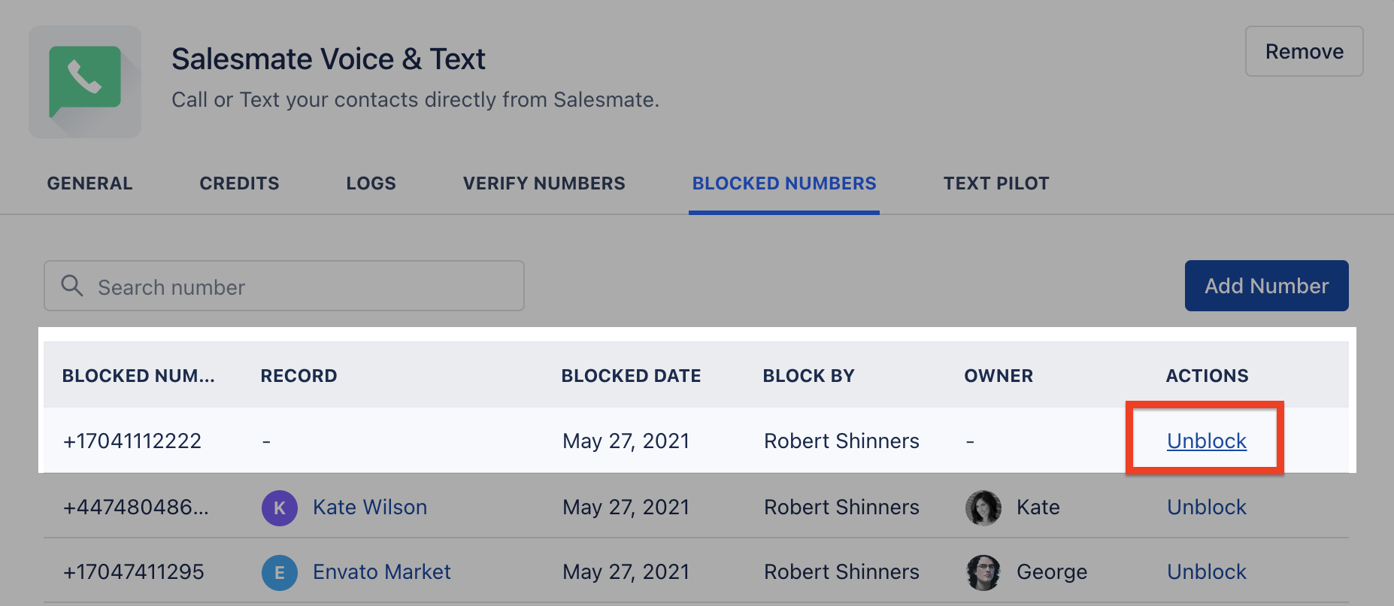Go to the Verify Numbers tab
The height and width of the screenshot is (606, 1394).
pyautogui.click(x=544, y=183)
